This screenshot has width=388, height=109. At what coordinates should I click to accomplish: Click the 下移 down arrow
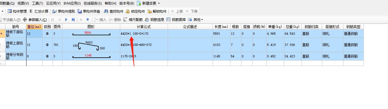[187, 11]
